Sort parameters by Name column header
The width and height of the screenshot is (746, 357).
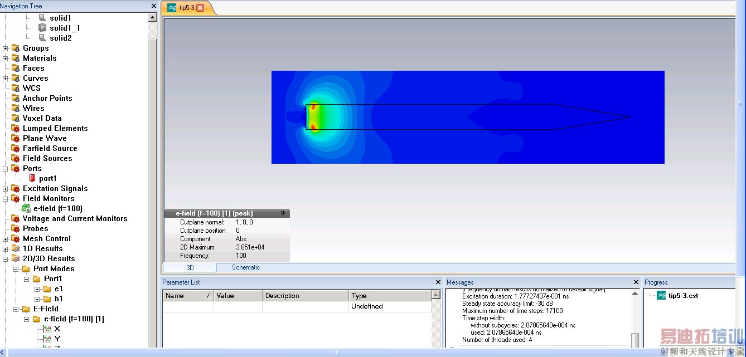(x=188, y=296)
